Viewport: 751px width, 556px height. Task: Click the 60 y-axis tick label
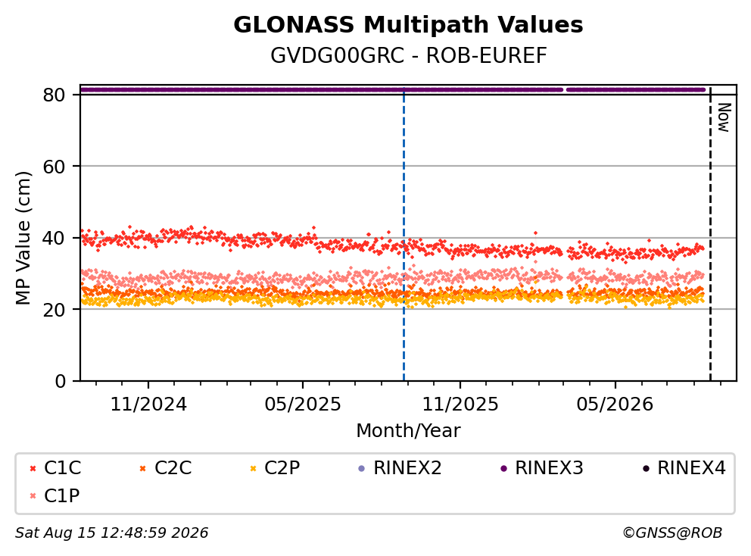point(54,167)
